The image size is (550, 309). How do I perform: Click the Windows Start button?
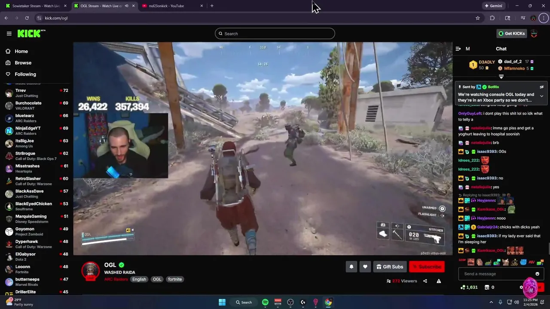click(222, 302)
